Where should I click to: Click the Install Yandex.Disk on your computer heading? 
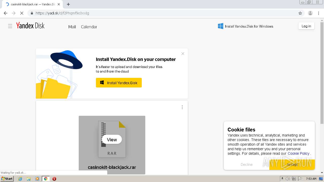pyautogui.click(x=136, y=59)
